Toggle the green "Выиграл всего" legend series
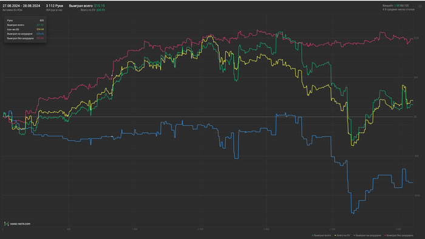425x239 pixels. 321,235
